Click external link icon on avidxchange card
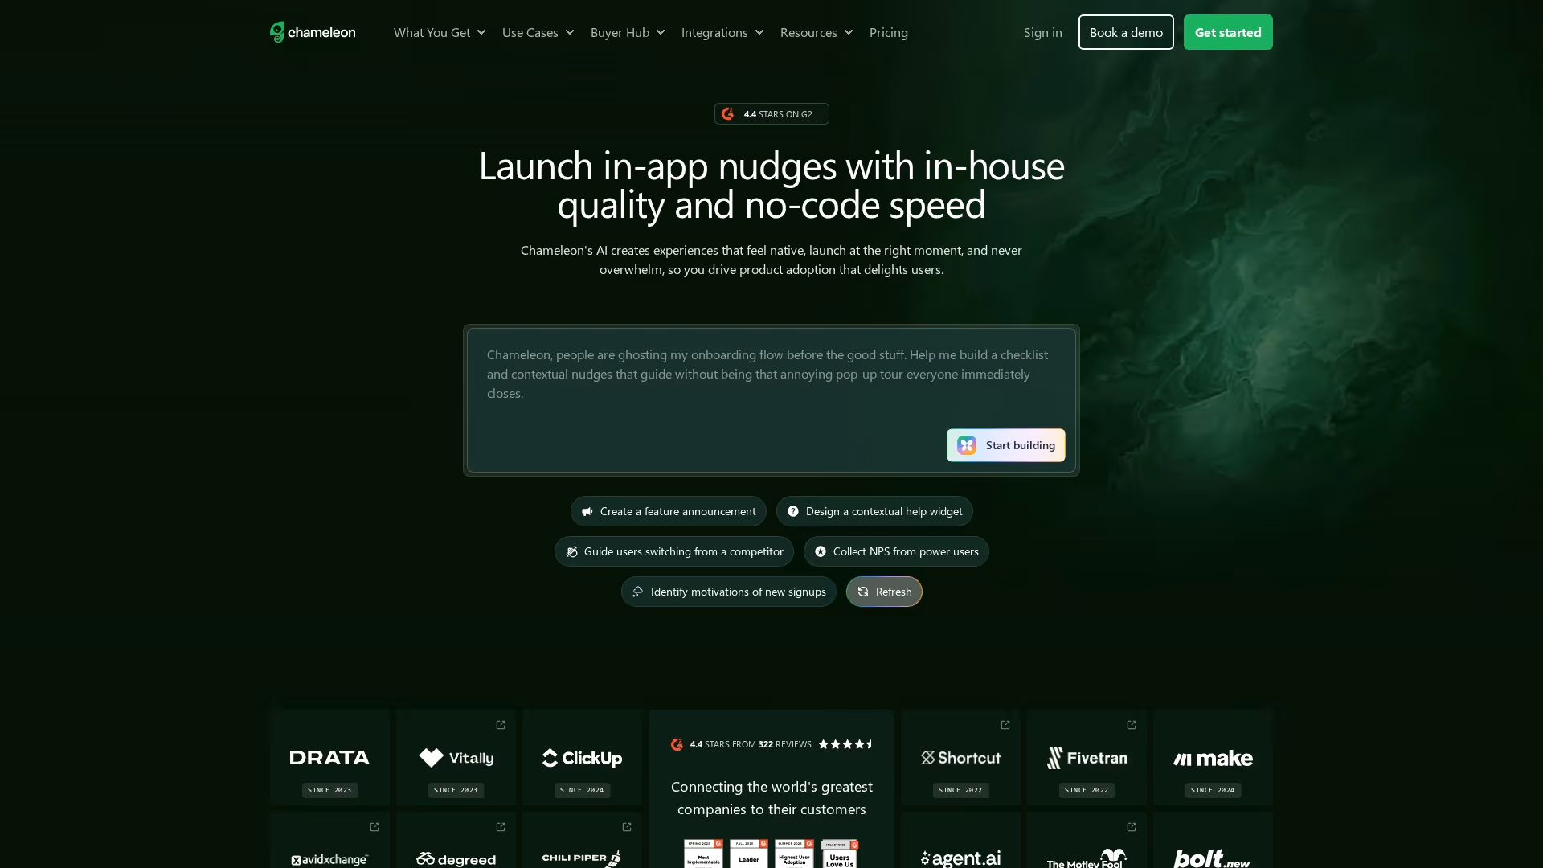The image size is (1543, 868). pyautogui.click(x=374, y=827)
